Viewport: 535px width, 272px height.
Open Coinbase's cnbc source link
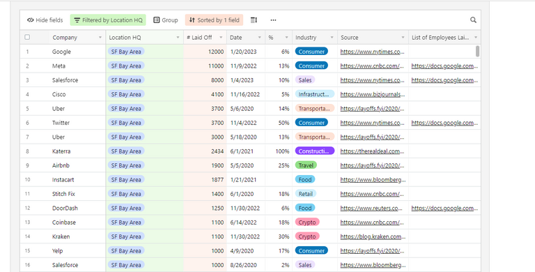pyautogui.click(x=373, y=222)
